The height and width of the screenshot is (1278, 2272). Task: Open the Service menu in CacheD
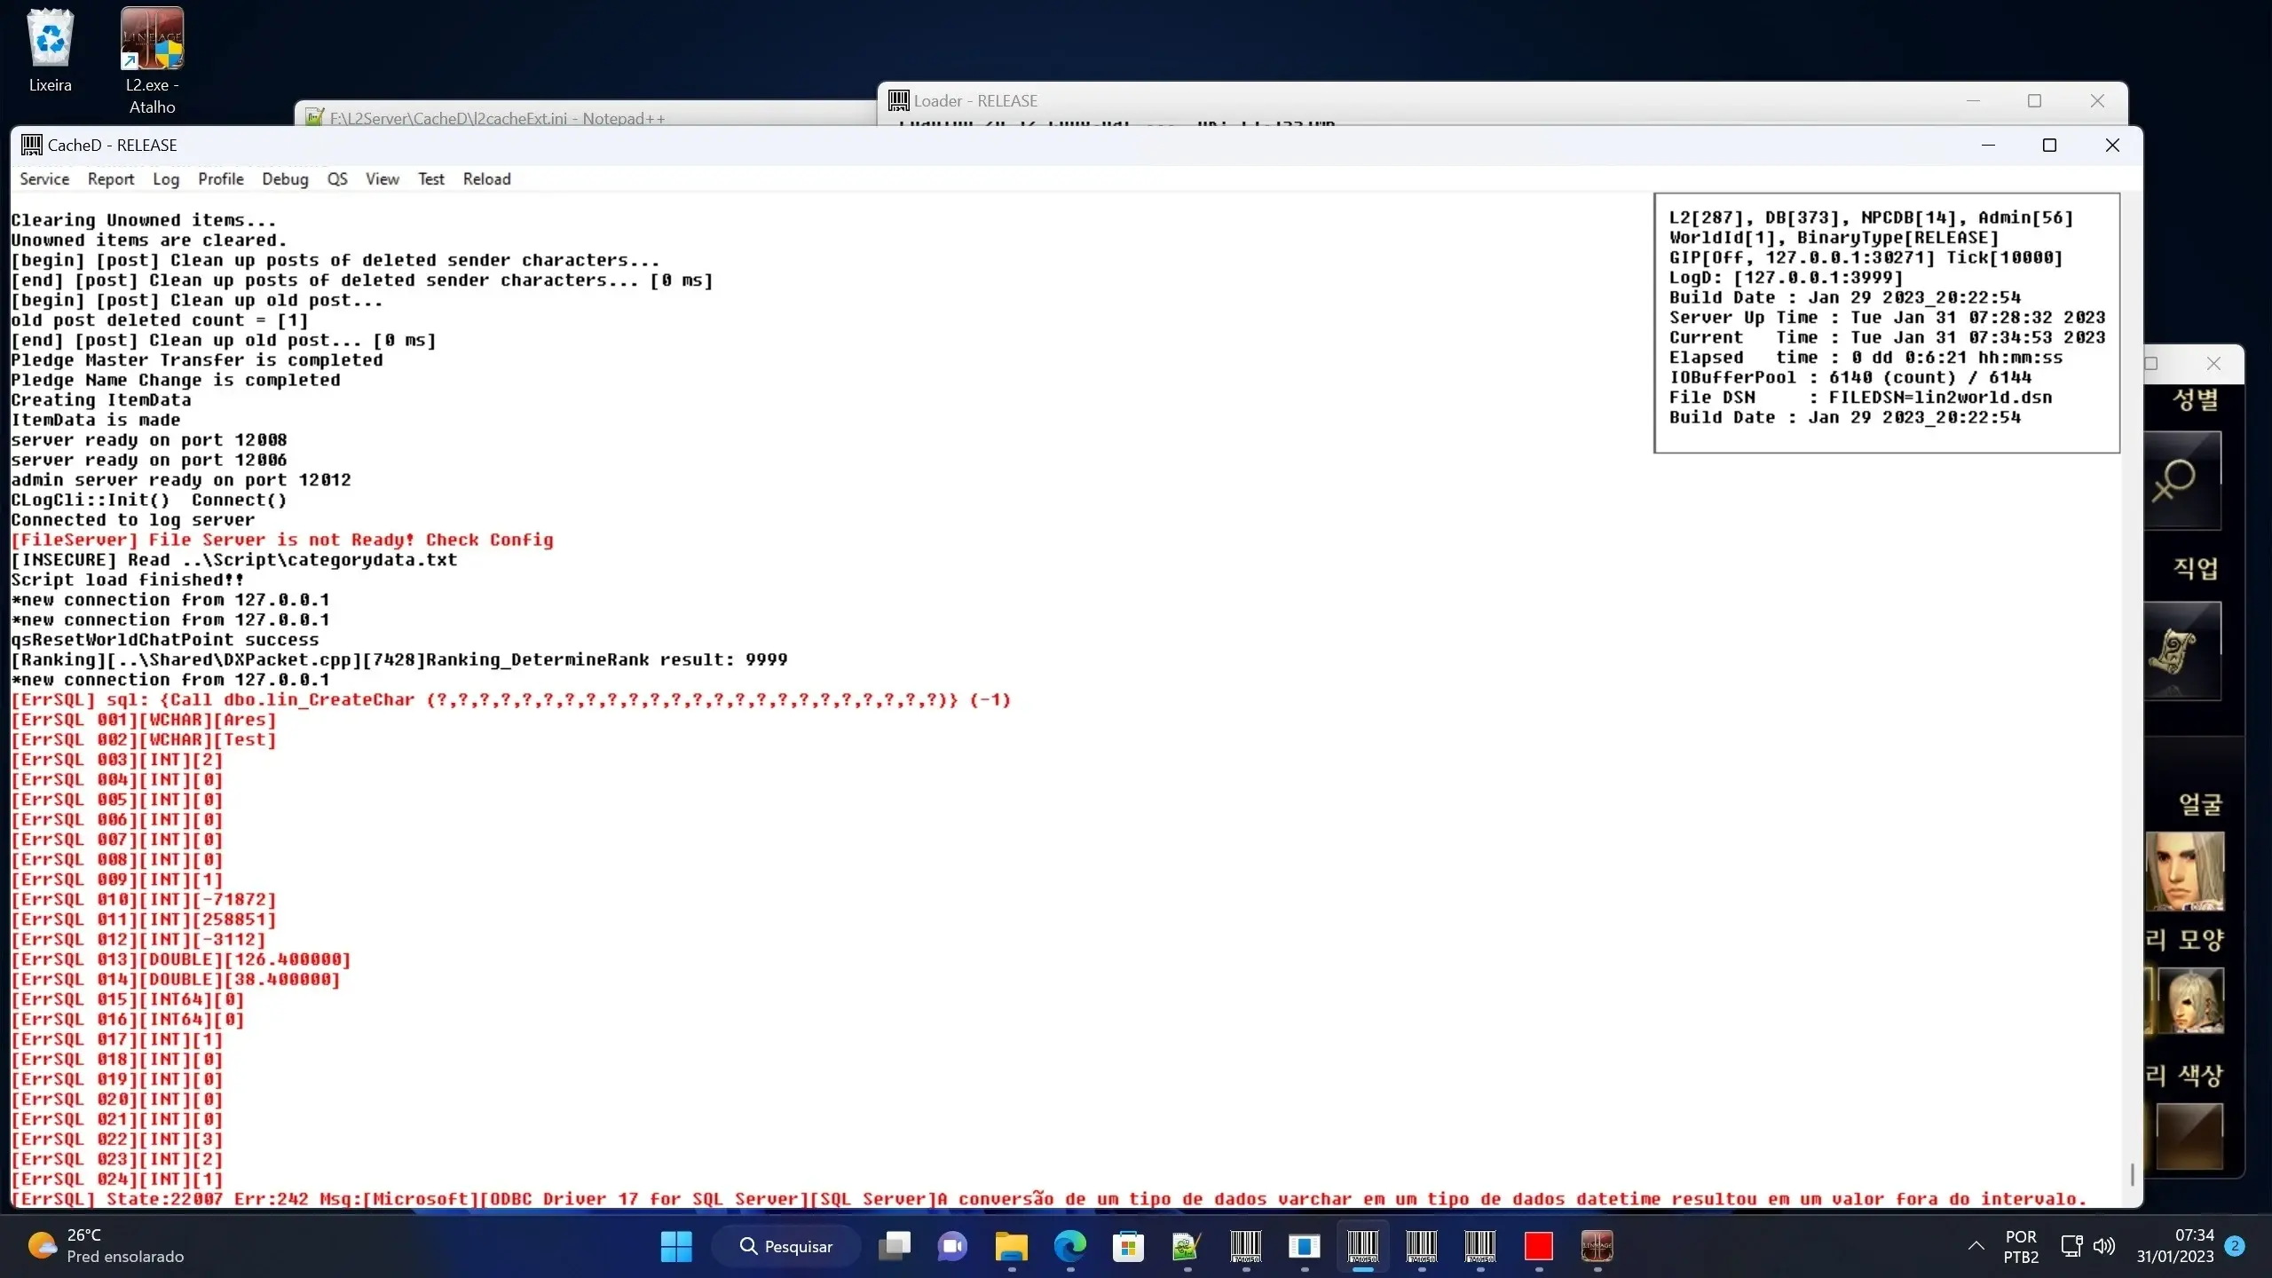(x=43, y=177)
